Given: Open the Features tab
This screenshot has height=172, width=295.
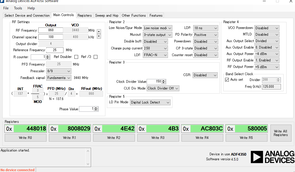Looking at the screenshot, I should tap(156, 16).
